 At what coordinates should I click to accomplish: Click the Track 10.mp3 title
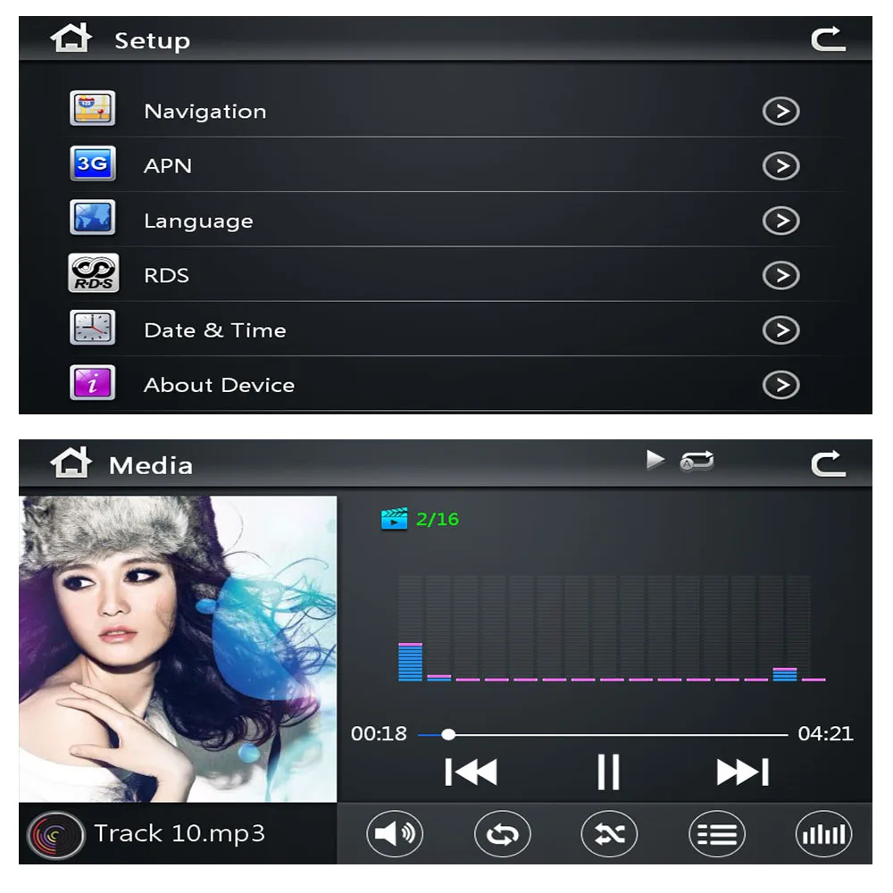pos(179,833)
